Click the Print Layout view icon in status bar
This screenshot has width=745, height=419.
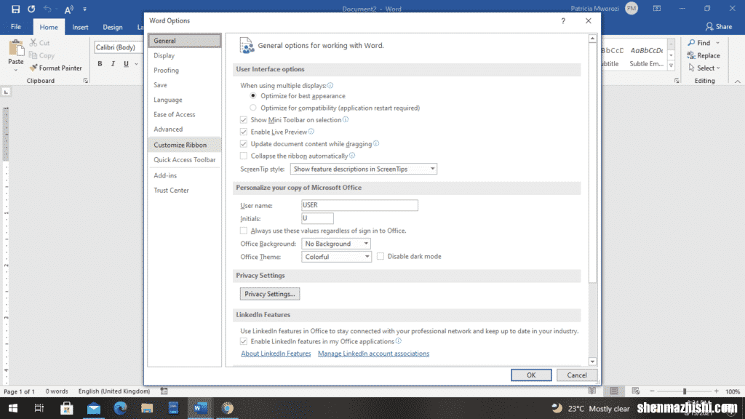tap(614, 391)
